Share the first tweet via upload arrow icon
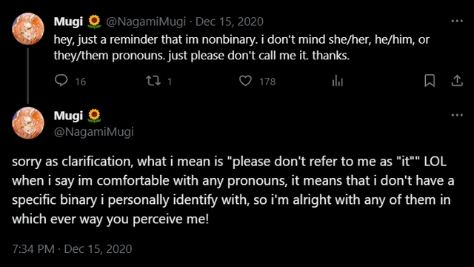The width and height of the screenshot is (474, 267). tap(457, 81)
